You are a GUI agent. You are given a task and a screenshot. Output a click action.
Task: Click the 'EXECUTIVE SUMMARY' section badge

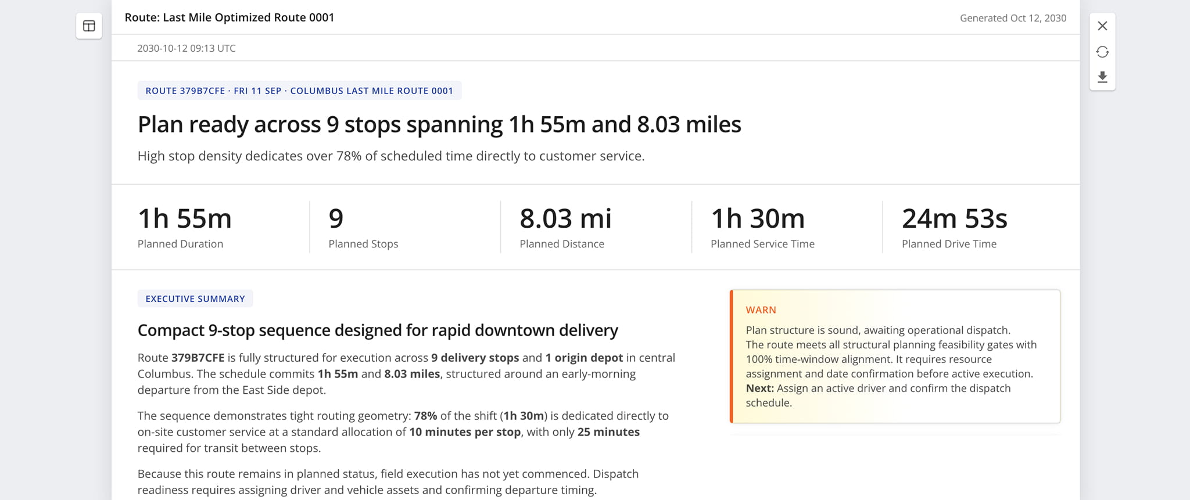tap(195, 298)
